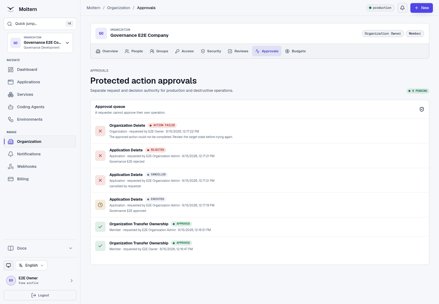This screenshot has width=439, height=304.
Task: Open Billing from the sidebar
Action: [40, 179]
